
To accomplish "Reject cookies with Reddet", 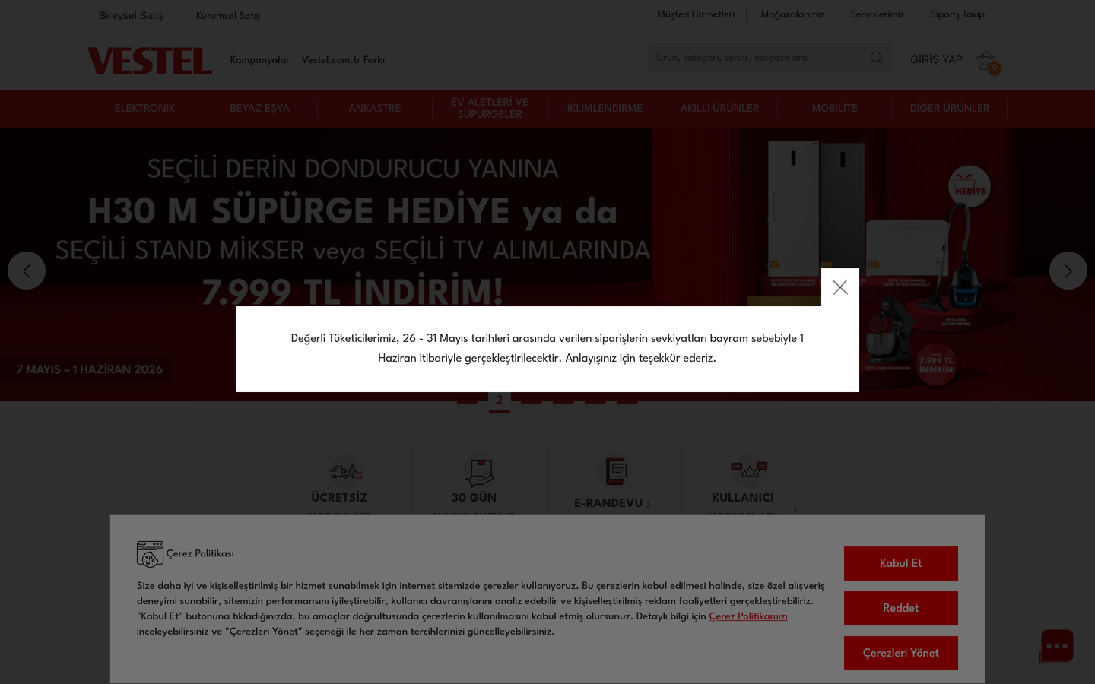I will (x=901, y=608).
